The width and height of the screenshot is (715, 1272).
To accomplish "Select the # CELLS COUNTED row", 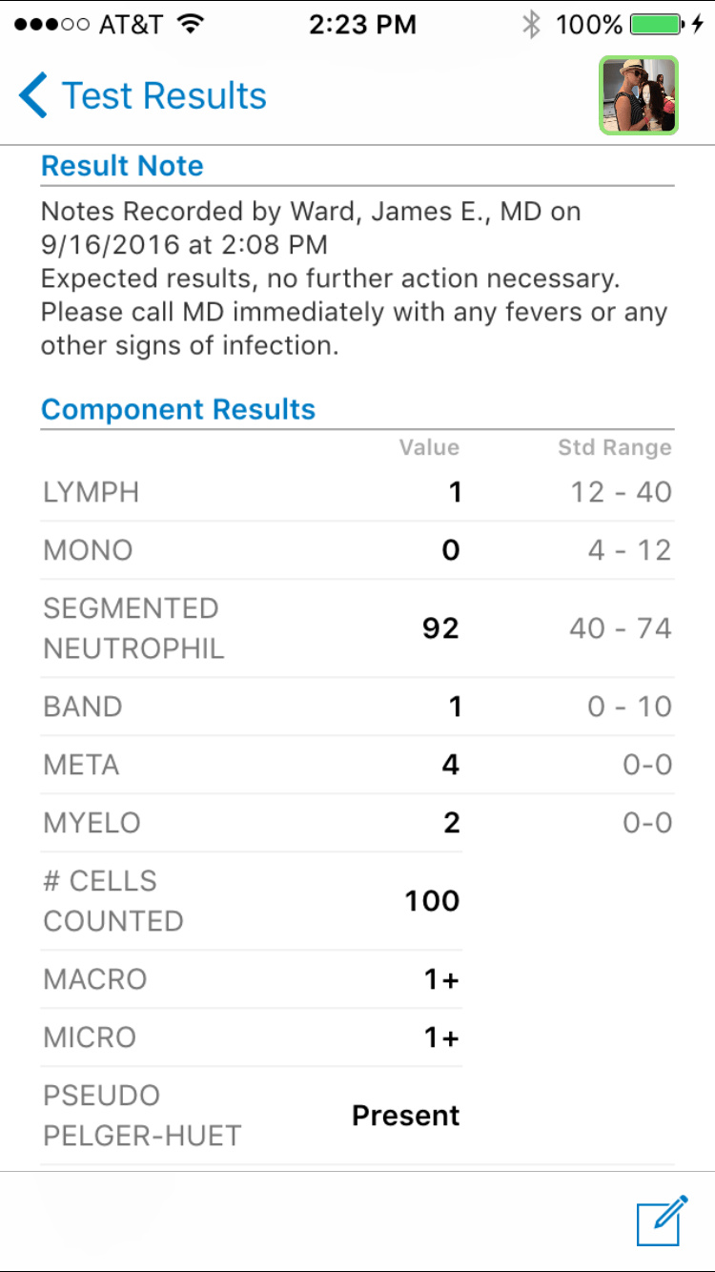I will (x=252, y=901).
